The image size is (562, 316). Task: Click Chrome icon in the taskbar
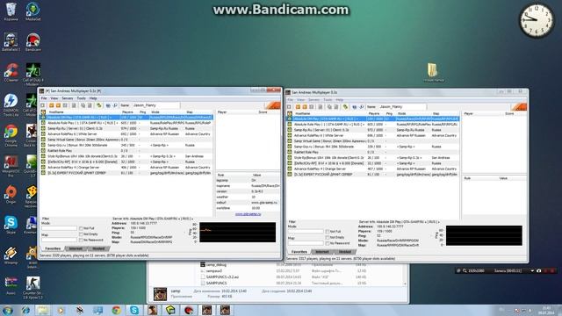116,310
